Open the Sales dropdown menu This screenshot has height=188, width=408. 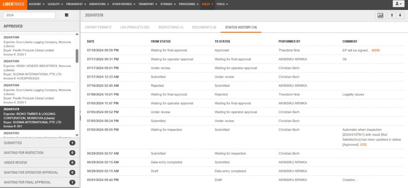click(x=207, y=4)
